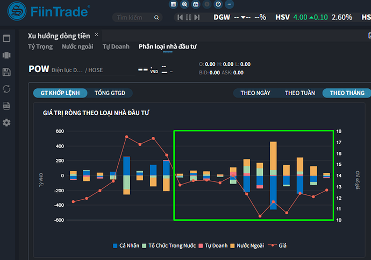371x260 pixels.
Task: Select Phân loại nhà đầu tư tab
Action: pos(168,47)
